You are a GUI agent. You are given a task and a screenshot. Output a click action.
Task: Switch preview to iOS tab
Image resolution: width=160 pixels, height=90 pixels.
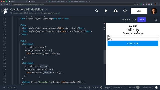point(134,20)
